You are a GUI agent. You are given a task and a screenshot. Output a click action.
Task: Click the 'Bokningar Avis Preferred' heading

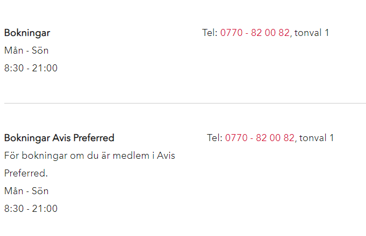point(59,138)
